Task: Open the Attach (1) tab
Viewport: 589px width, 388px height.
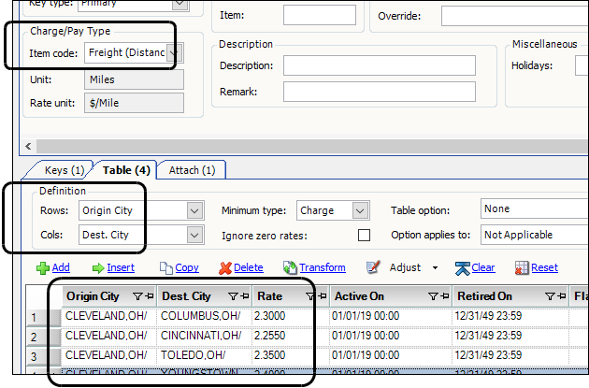Action: (x=192, y=170)
